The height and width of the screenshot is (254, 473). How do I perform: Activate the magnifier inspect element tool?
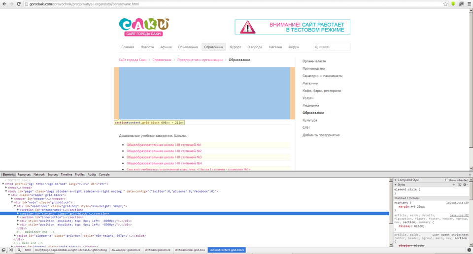(19, 250)
